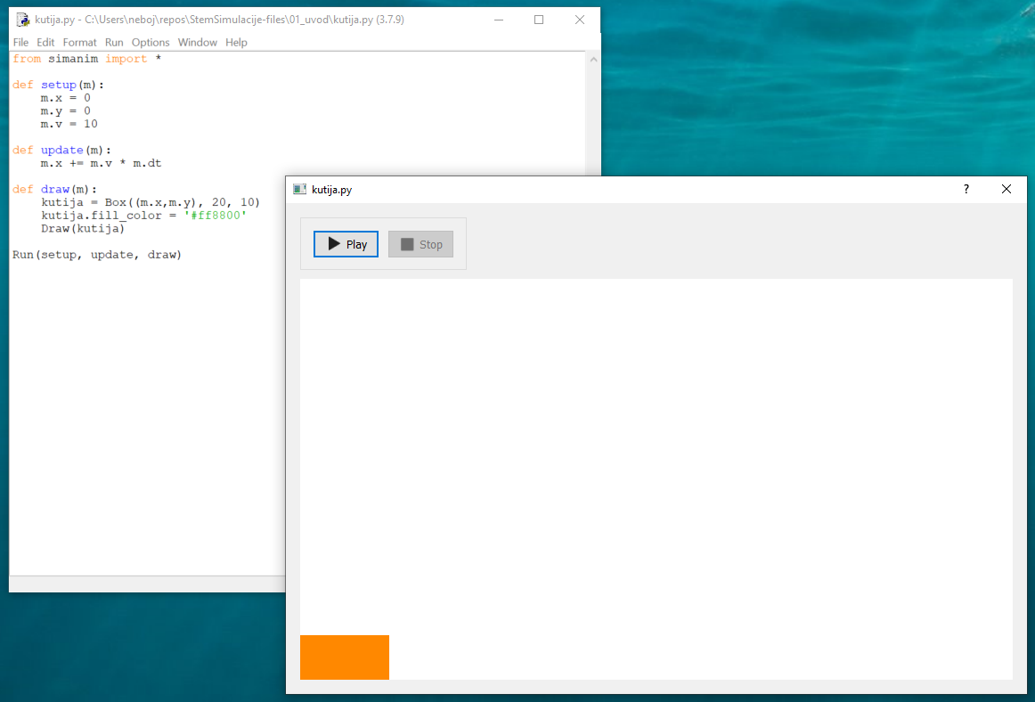Viewport: 1035px width, 702px height.
Task: Close the kutija.py simulation window
Action: pos(1006,189)
